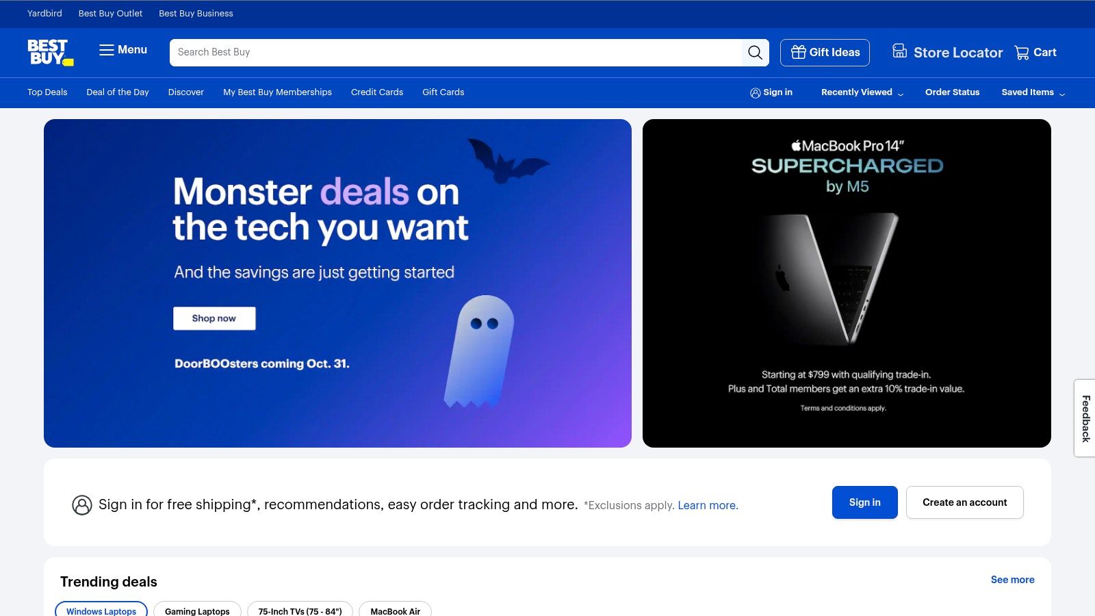1095x616 pixels.
Task: Select the Gaming Laptops tab
Action: point(197,611)
